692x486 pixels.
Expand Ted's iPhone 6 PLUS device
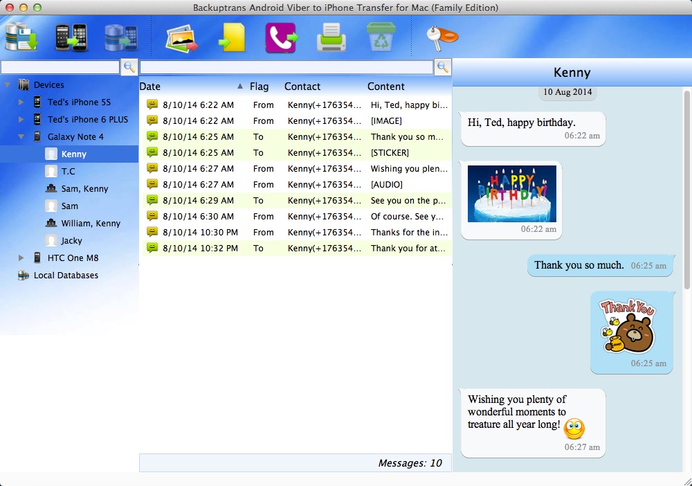tap(21, 119)
